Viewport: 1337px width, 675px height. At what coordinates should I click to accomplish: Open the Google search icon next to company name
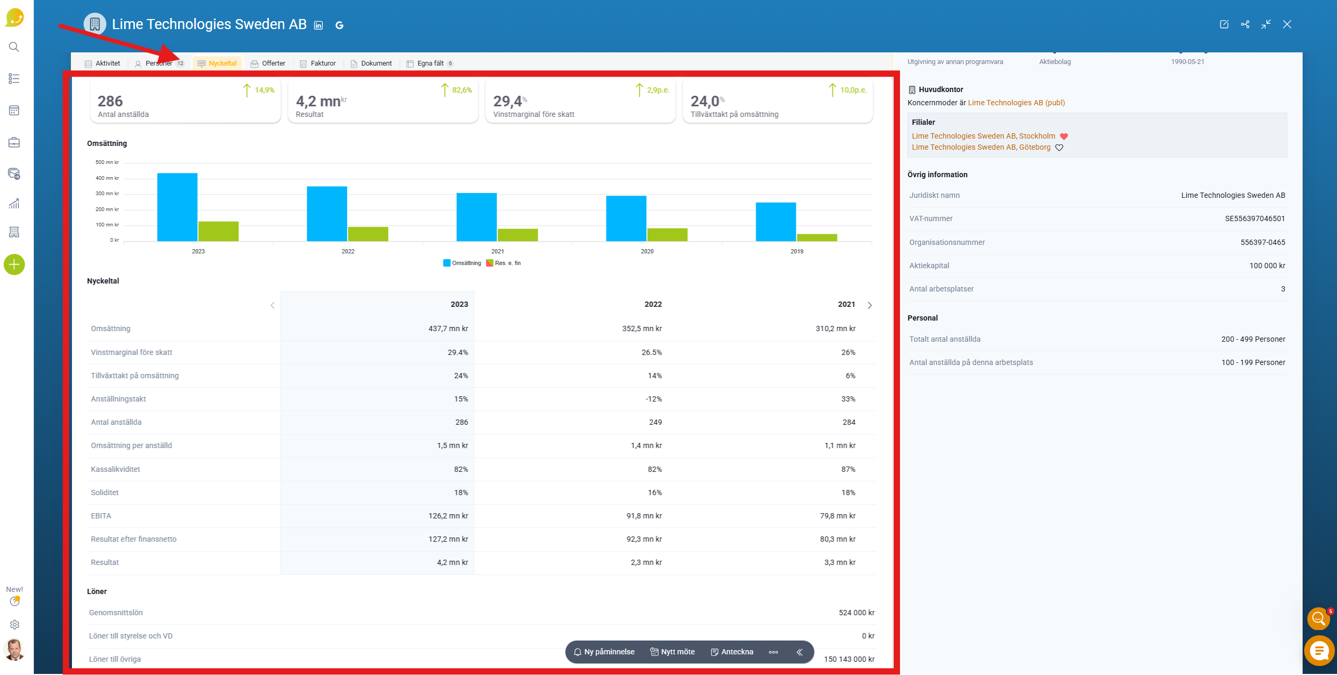pyautogui.click(x=340, y=25)
